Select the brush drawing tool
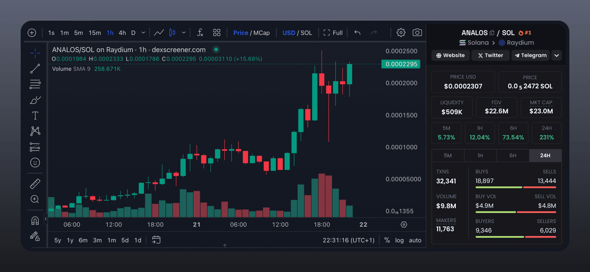Viewport: 590px width, 272px height. point(35,100)
